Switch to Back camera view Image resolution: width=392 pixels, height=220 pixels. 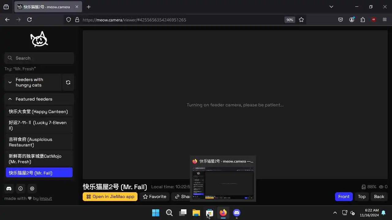[x=379, y=196]
